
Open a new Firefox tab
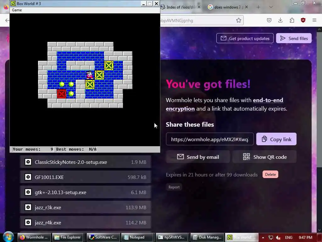[258, 7]
